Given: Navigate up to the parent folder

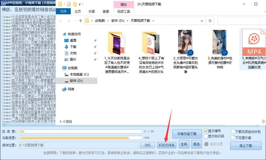Looking at the screenshot, I should 81,21.
